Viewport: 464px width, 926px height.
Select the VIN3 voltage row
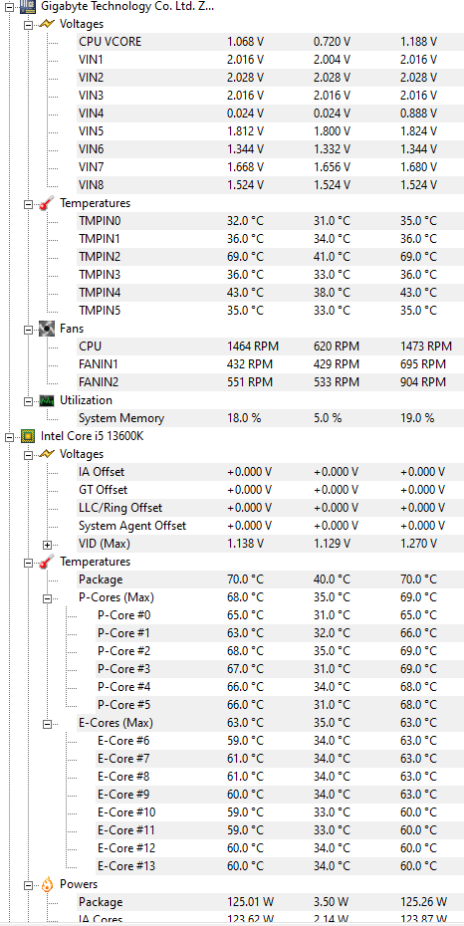(270, 96)
